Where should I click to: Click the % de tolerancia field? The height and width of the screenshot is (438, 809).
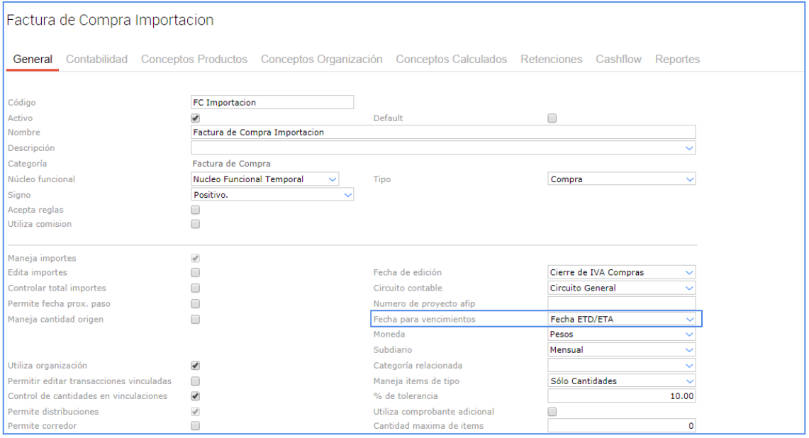click(621, 396)
